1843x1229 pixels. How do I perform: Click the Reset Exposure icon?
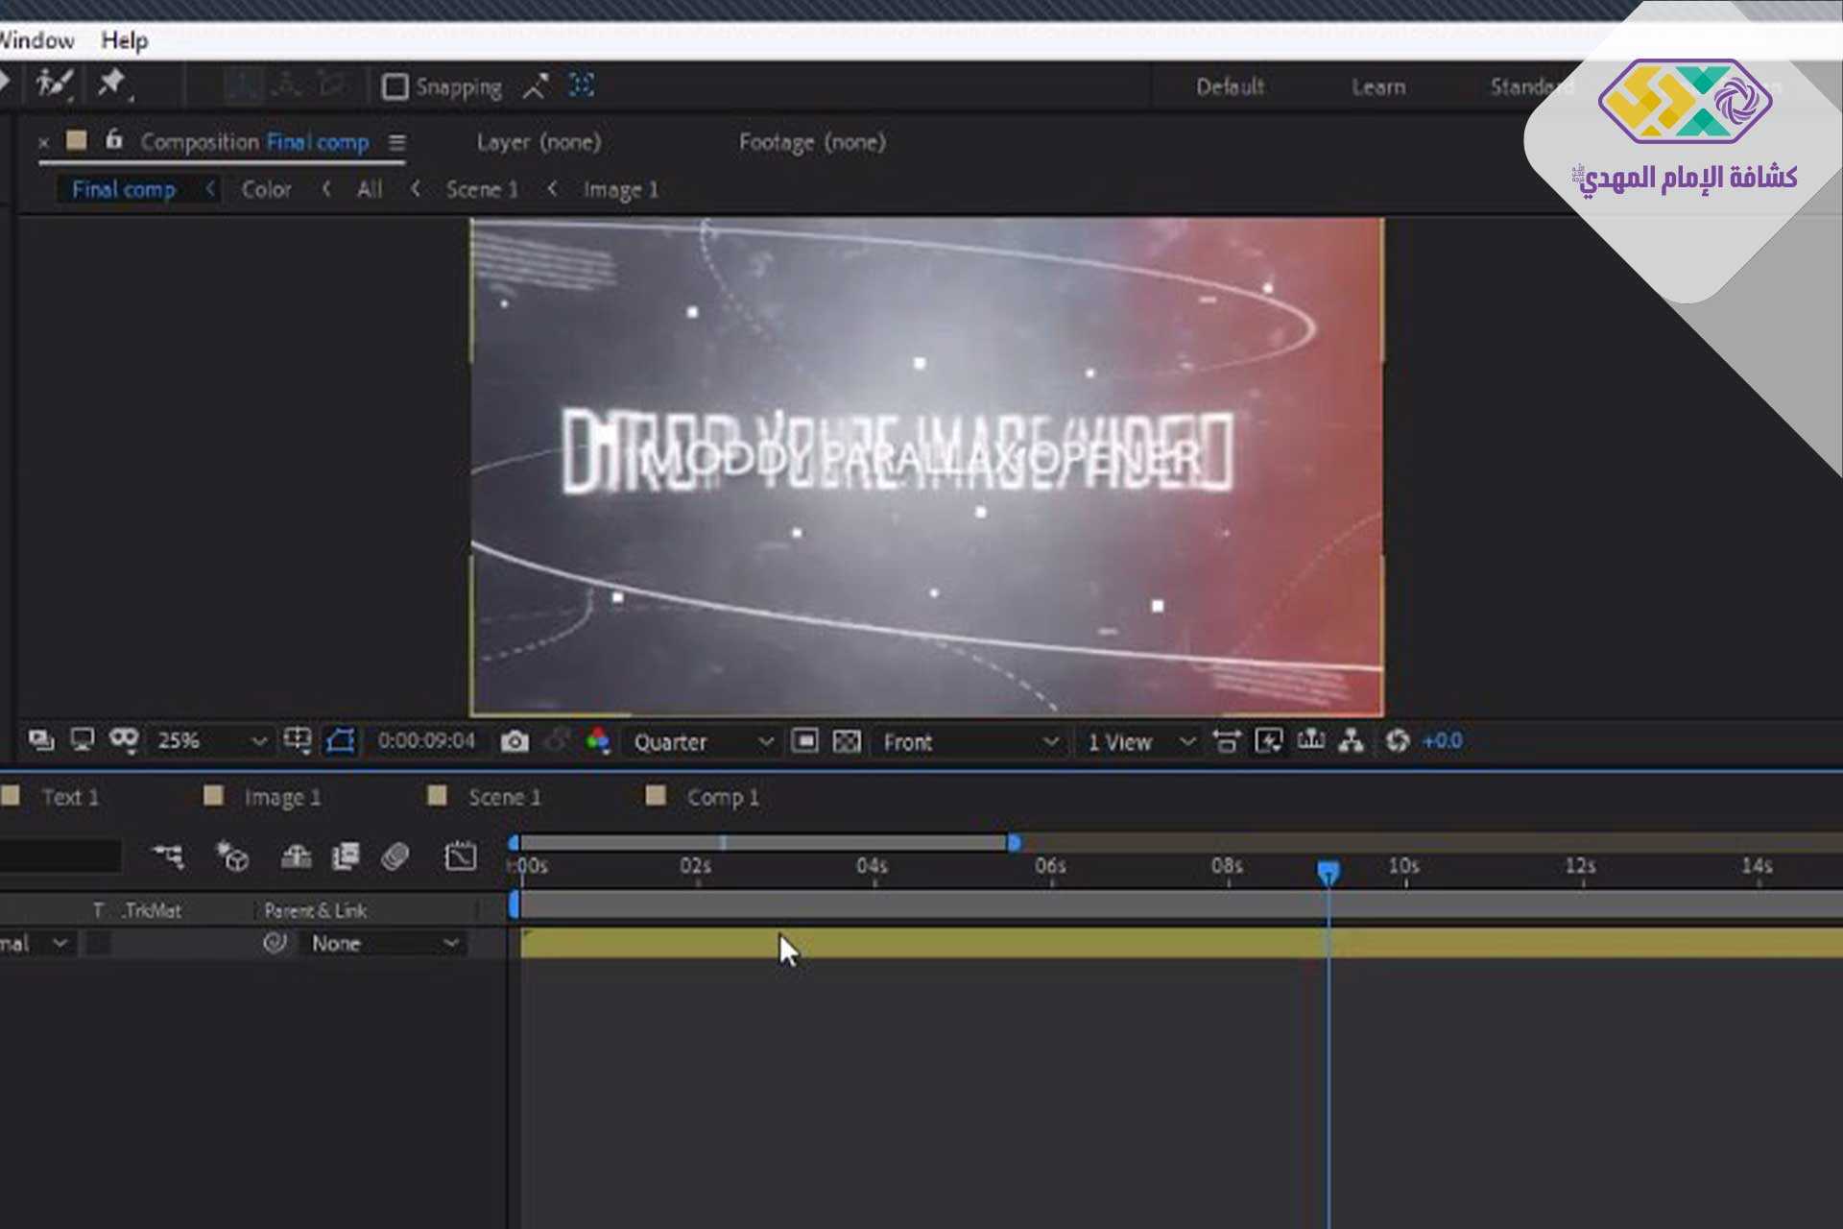(1397, 741)
